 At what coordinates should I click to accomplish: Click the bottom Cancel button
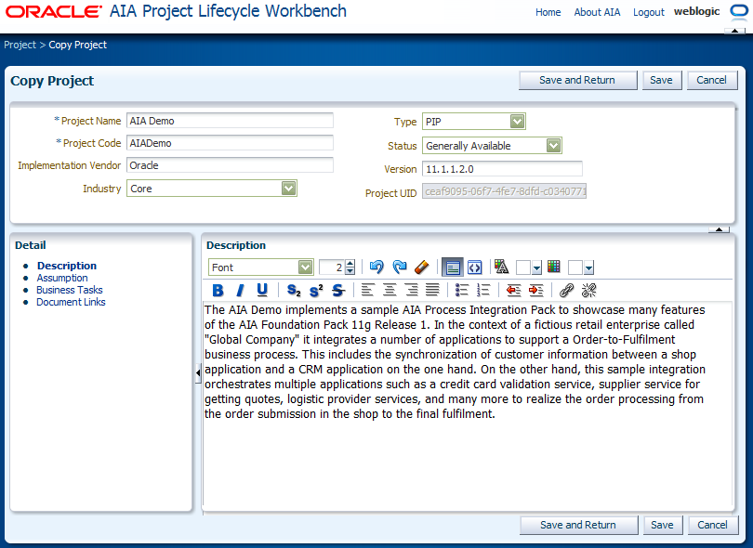pyautogui.click(x=712, y=525)
